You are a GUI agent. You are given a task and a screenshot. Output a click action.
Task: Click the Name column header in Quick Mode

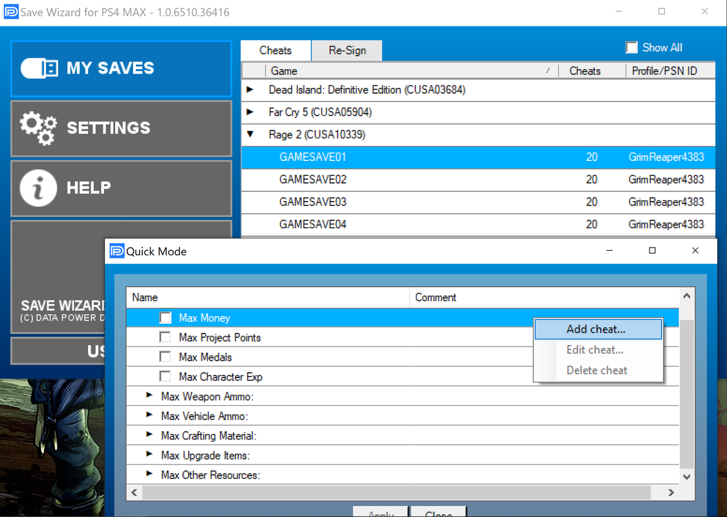[x=268, y=297]
